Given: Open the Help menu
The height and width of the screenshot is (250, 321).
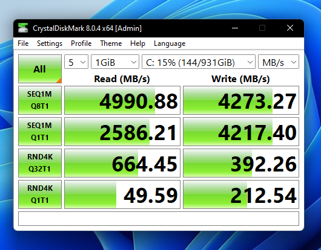Looking at the screenshot, I should (137, 43).
